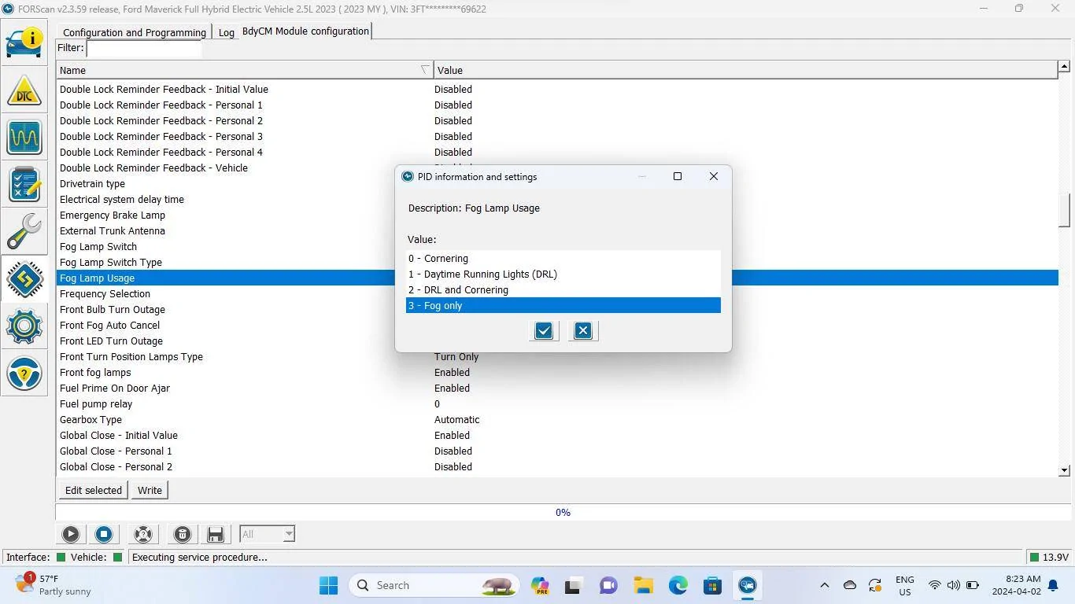Click the list scrollbar down arrow

[1064, 470]
